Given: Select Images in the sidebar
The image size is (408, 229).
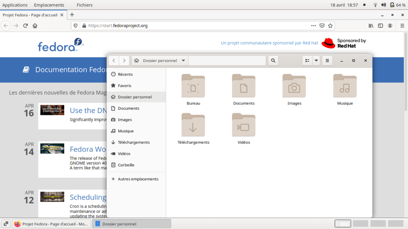Looking at the screenshot, I should tap(136, 120).
